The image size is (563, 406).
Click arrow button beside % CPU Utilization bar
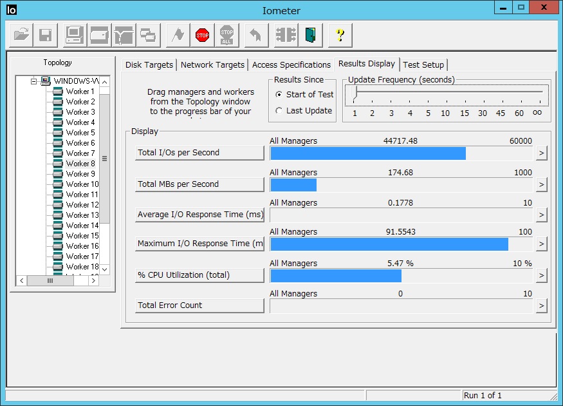point(541,276)
